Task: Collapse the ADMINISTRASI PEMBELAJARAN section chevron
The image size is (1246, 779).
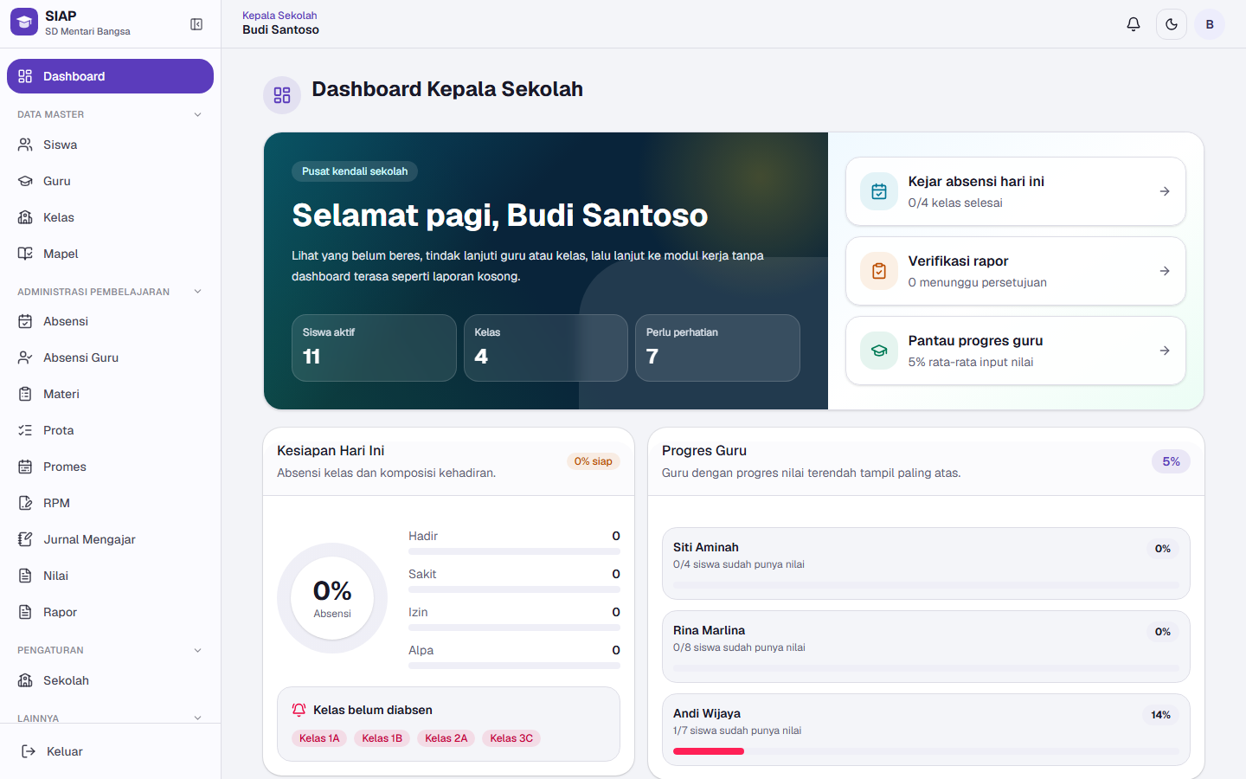Action: (x=197, y=292)
